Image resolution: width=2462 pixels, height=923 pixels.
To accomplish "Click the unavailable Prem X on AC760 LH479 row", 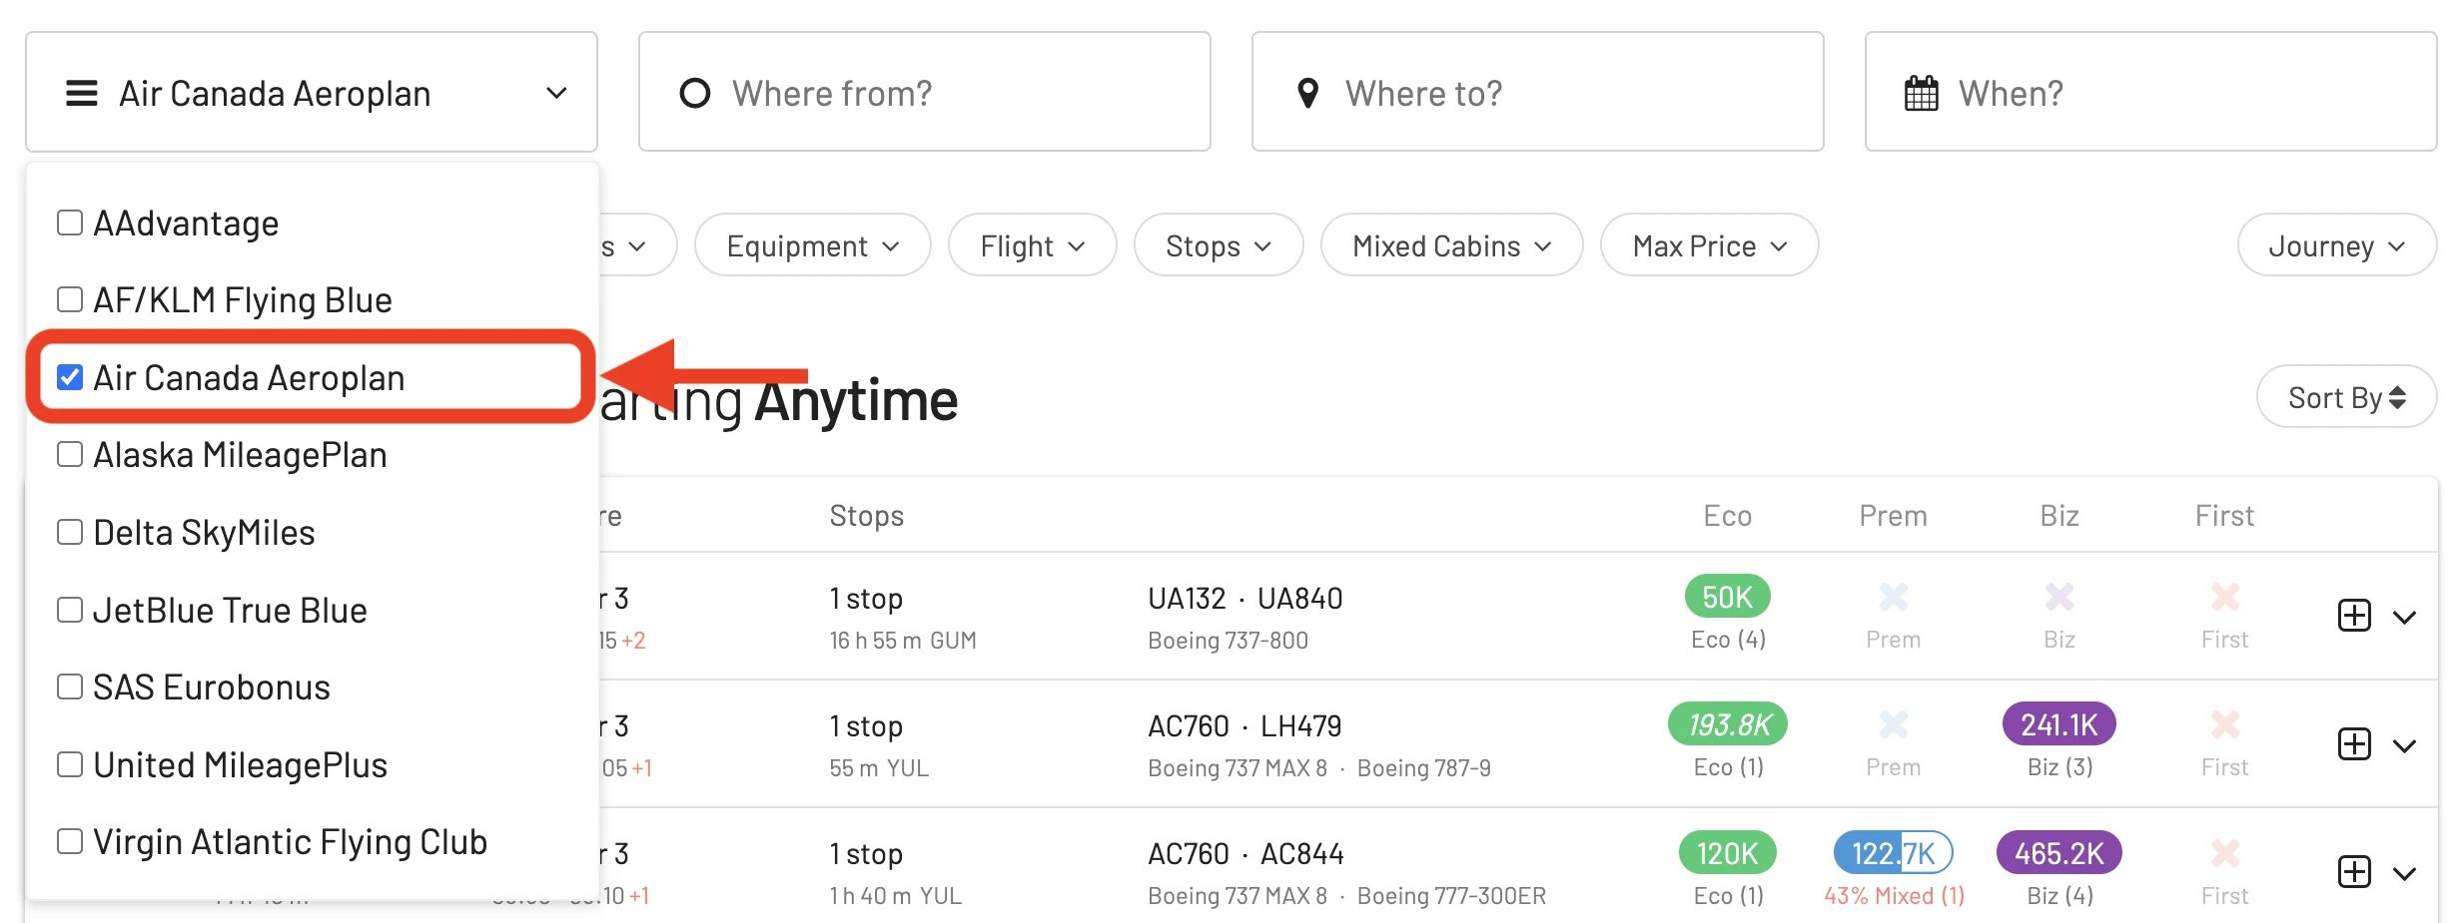I will (1893, 724).
